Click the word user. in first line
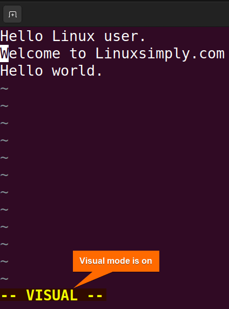The image size is (229, 309). click(x=125, y=36)
